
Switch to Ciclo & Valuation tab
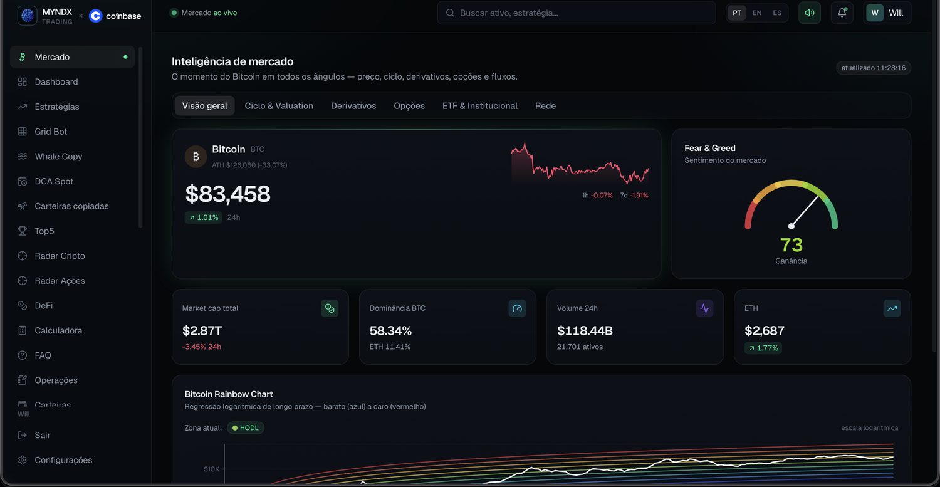279,106
